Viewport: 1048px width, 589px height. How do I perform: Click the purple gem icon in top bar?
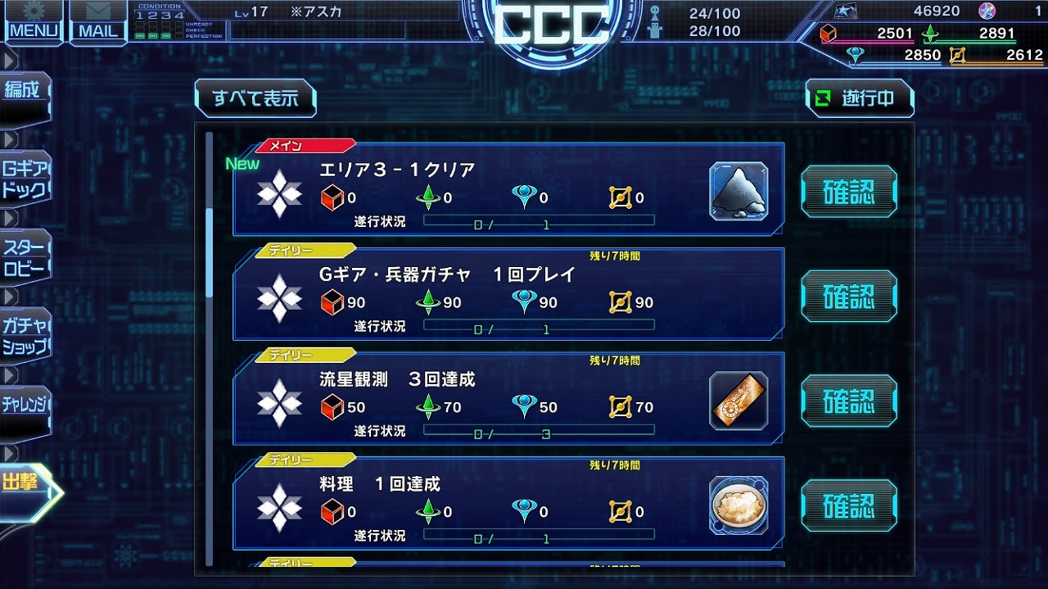(987, 11)
